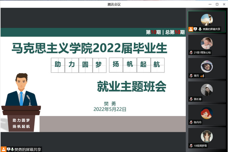Click the 腾讯会议 window title
228x152 pixels.
click(114, 4)
